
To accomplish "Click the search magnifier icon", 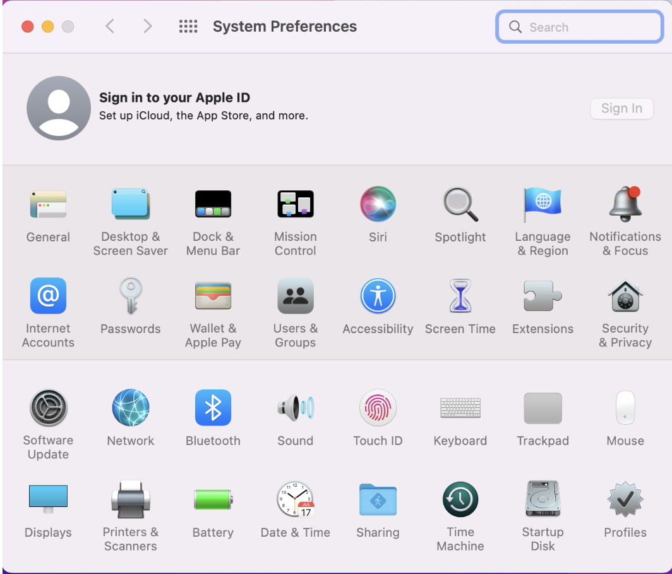I will pyautogui.click(x=515, y=27).
